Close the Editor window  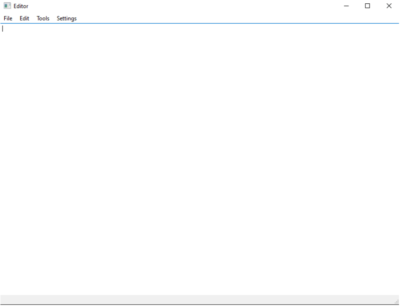point(388,6)
